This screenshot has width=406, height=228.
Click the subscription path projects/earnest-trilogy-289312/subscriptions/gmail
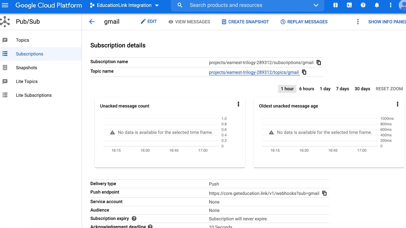[x=261, y=63]
